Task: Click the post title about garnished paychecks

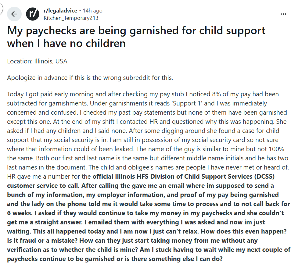Action: (x=136, y=37)
